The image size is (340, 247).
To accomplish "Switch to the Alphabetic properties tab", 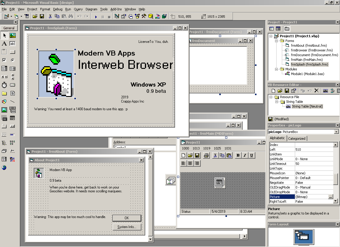I will point(277,138).
